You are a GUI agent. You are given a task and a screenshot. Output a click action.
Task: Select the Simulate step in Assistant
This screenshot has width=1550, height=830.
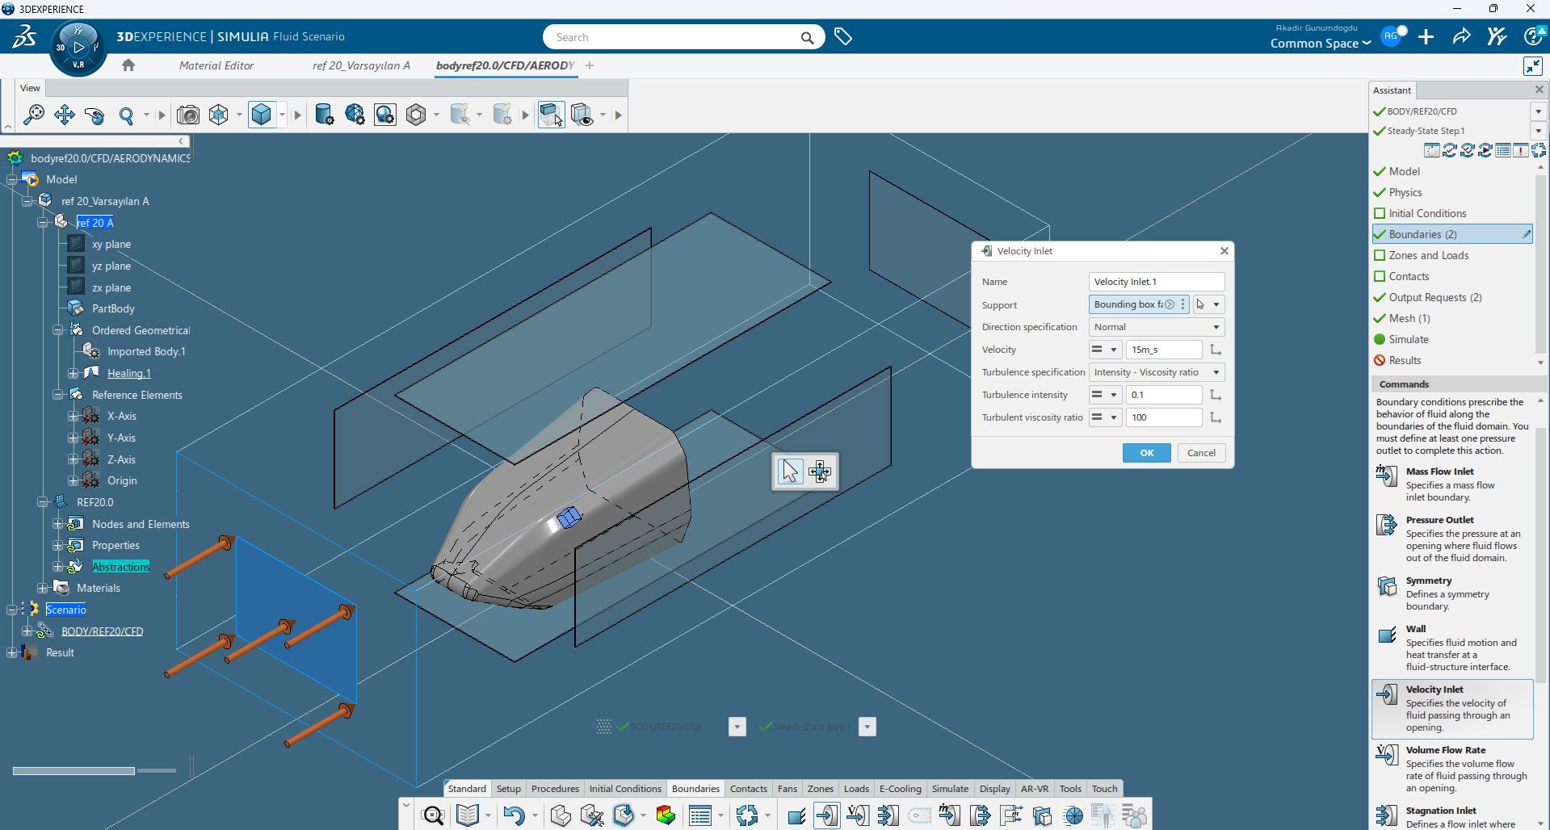pos(1409,339)
